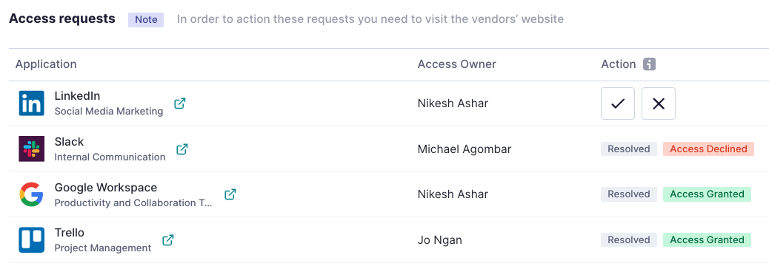Open Trello external link icon

coord(168,239)
